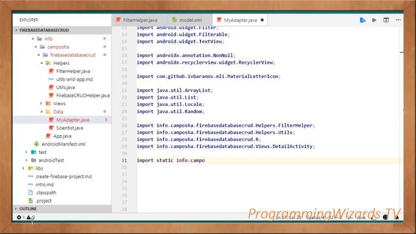Click the file icon beside .project
Image resolution: width=416 pixels, height=234 pixels.
point(31,201)
